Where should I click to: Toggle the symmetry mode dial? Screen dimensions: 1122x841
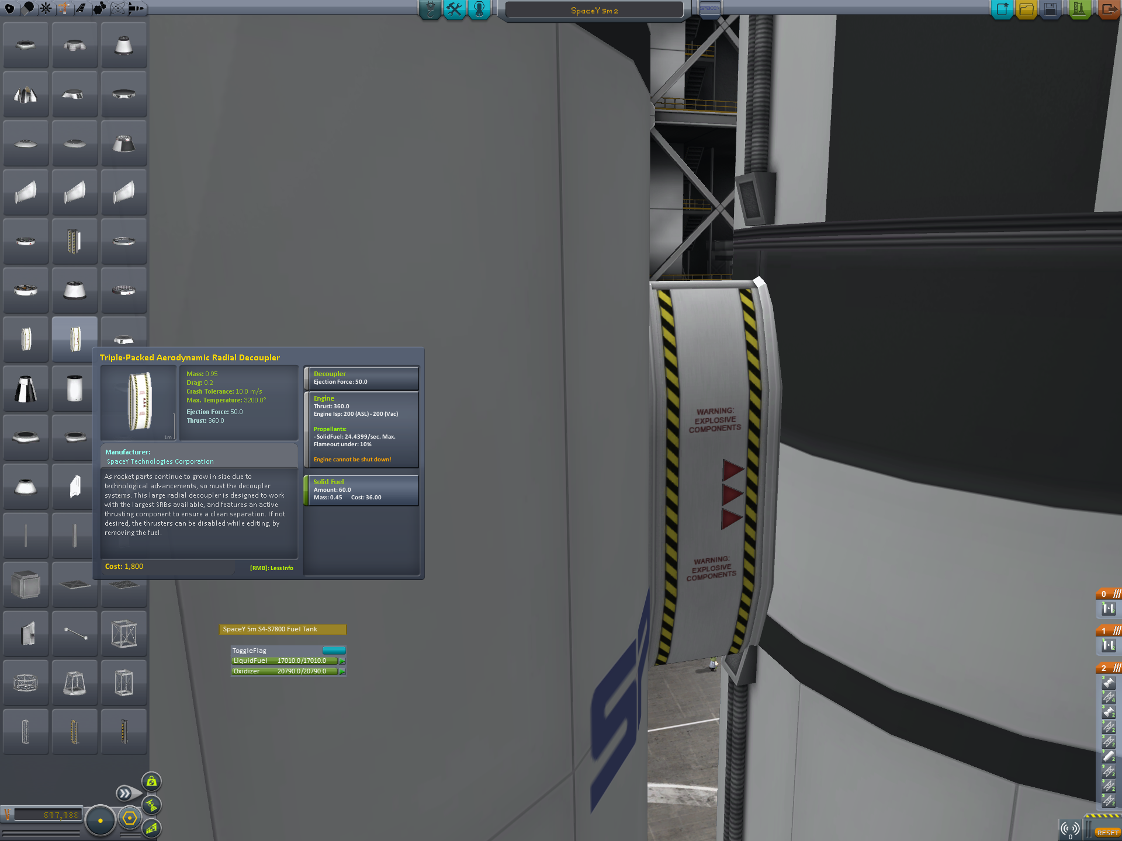(101, 821)
